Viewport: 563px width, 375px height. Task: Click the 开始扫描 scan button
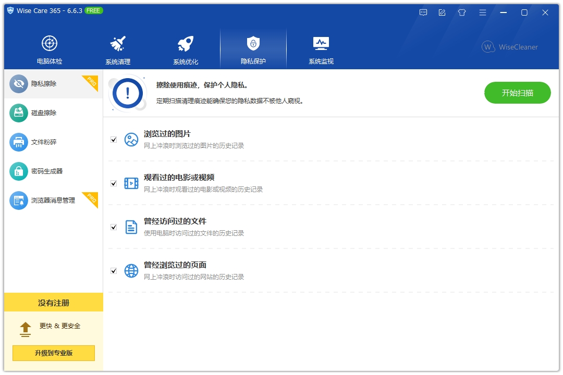tap(517, 92)
